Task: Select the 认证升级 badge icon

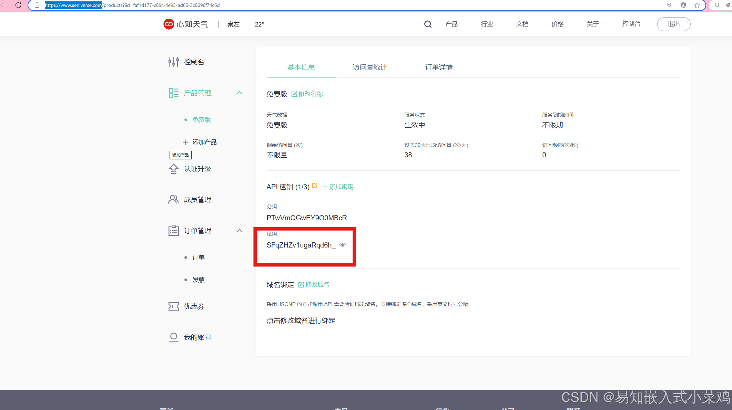Action: (173, 168)
